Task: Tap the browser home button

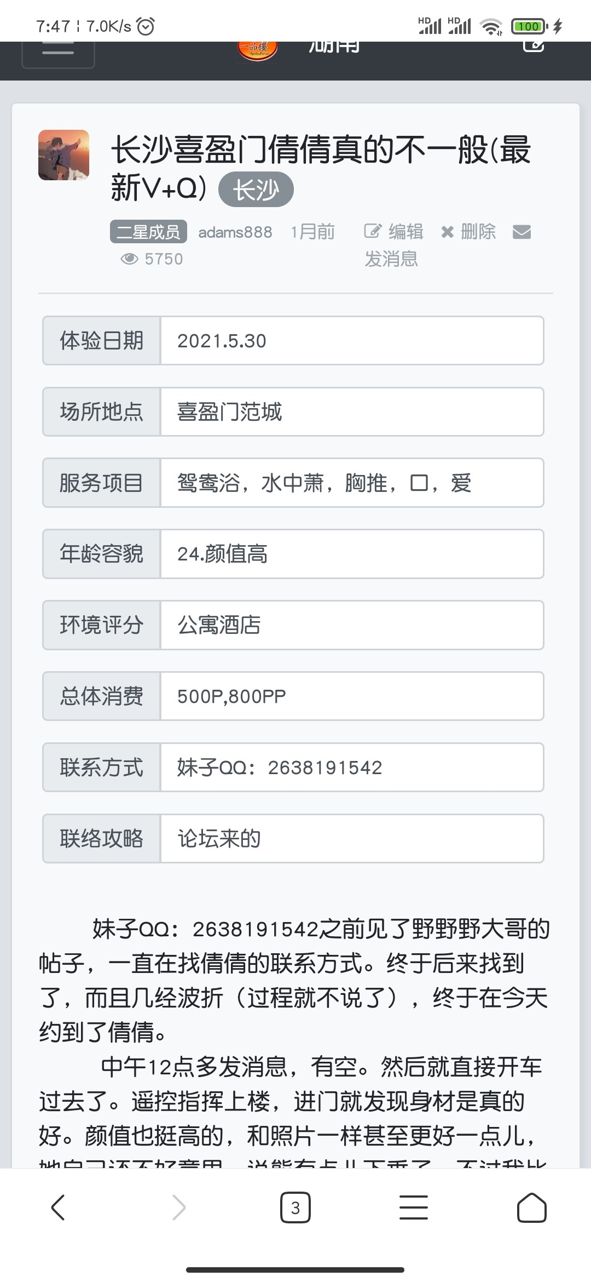Action: (x=531, y=1207)
